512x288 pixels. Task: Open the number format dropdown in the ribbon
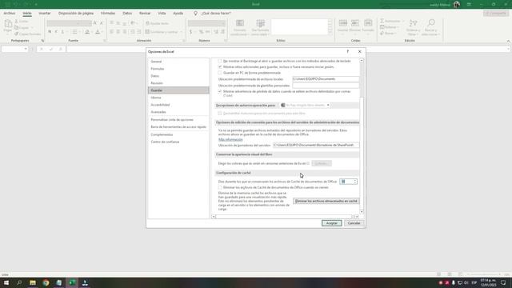pos(223,23)
